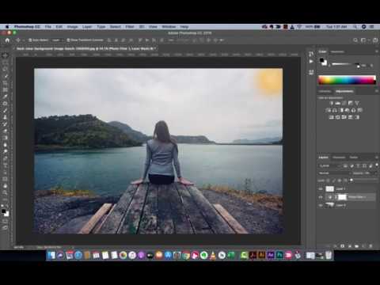Toggle Show Transform Controls checkbox

68,40
